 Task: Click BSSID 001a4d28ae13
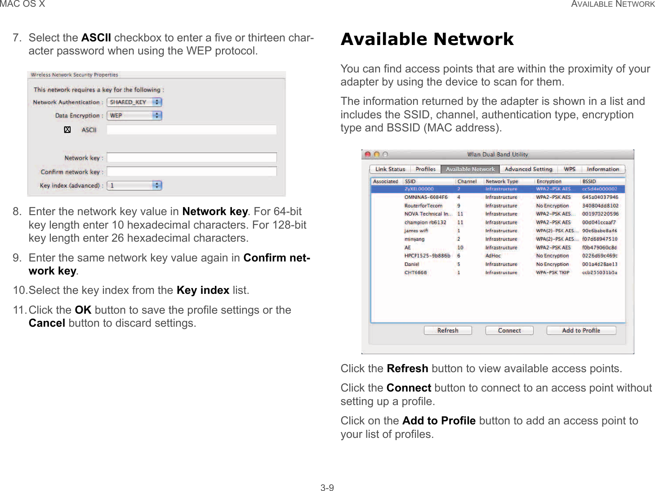pyautogui.click(x=600, y=264)
